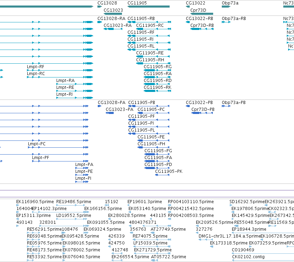Select protein Lmpt-PF

40,158
